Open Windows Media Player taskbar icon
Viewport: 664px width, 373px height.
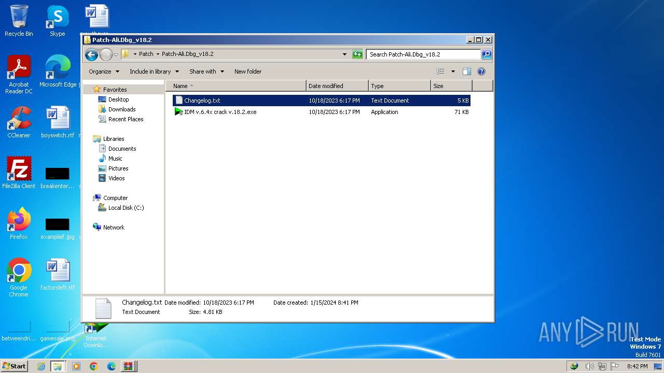(x=76, y=366)
